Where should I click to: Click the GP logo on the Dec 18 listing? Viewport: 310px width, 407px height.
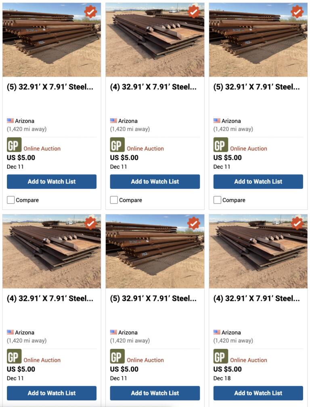pos(221,356)
